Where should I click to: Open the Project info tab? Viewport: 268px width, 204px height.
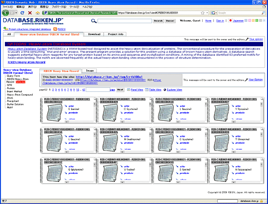116,34
